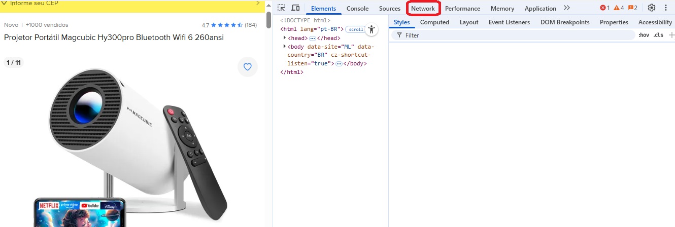Image resolution: width=675 pixels, height=227 pixels.
Task: Click the red error count indicator
Action: point(605,8)
